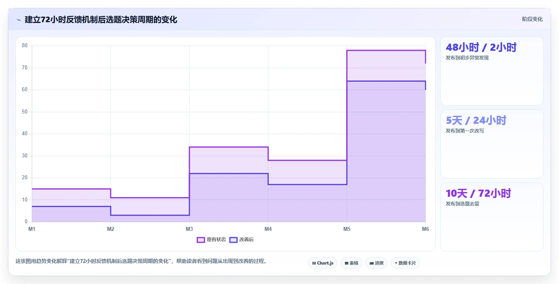
Task: Click the description text below the chart
Action: coord(141,261)
